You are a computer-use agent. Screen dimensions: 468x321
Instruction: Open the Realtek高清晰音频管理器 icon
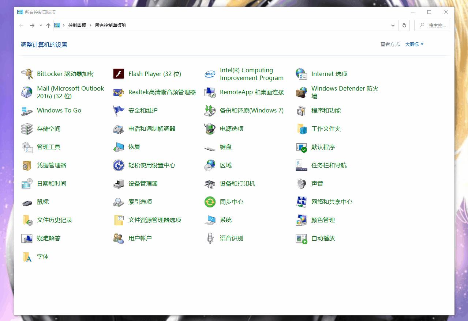119,92
